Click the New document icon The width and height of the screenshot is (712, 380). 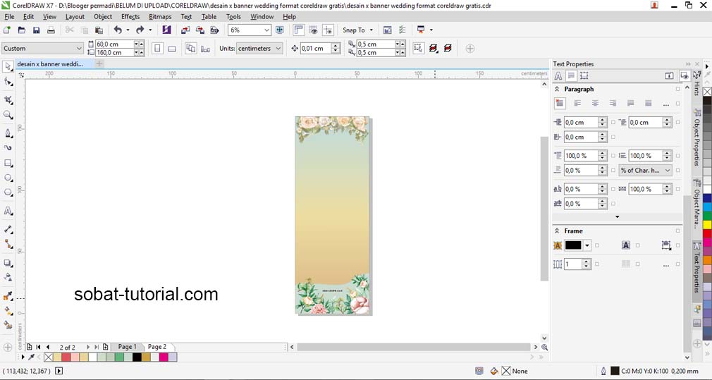click(x=7, y=30)
